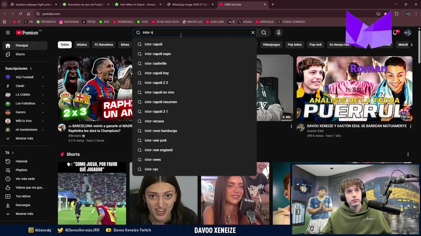Open the notifications bell
The height and width of the screenshot is (236, 421).
point(395,32)
